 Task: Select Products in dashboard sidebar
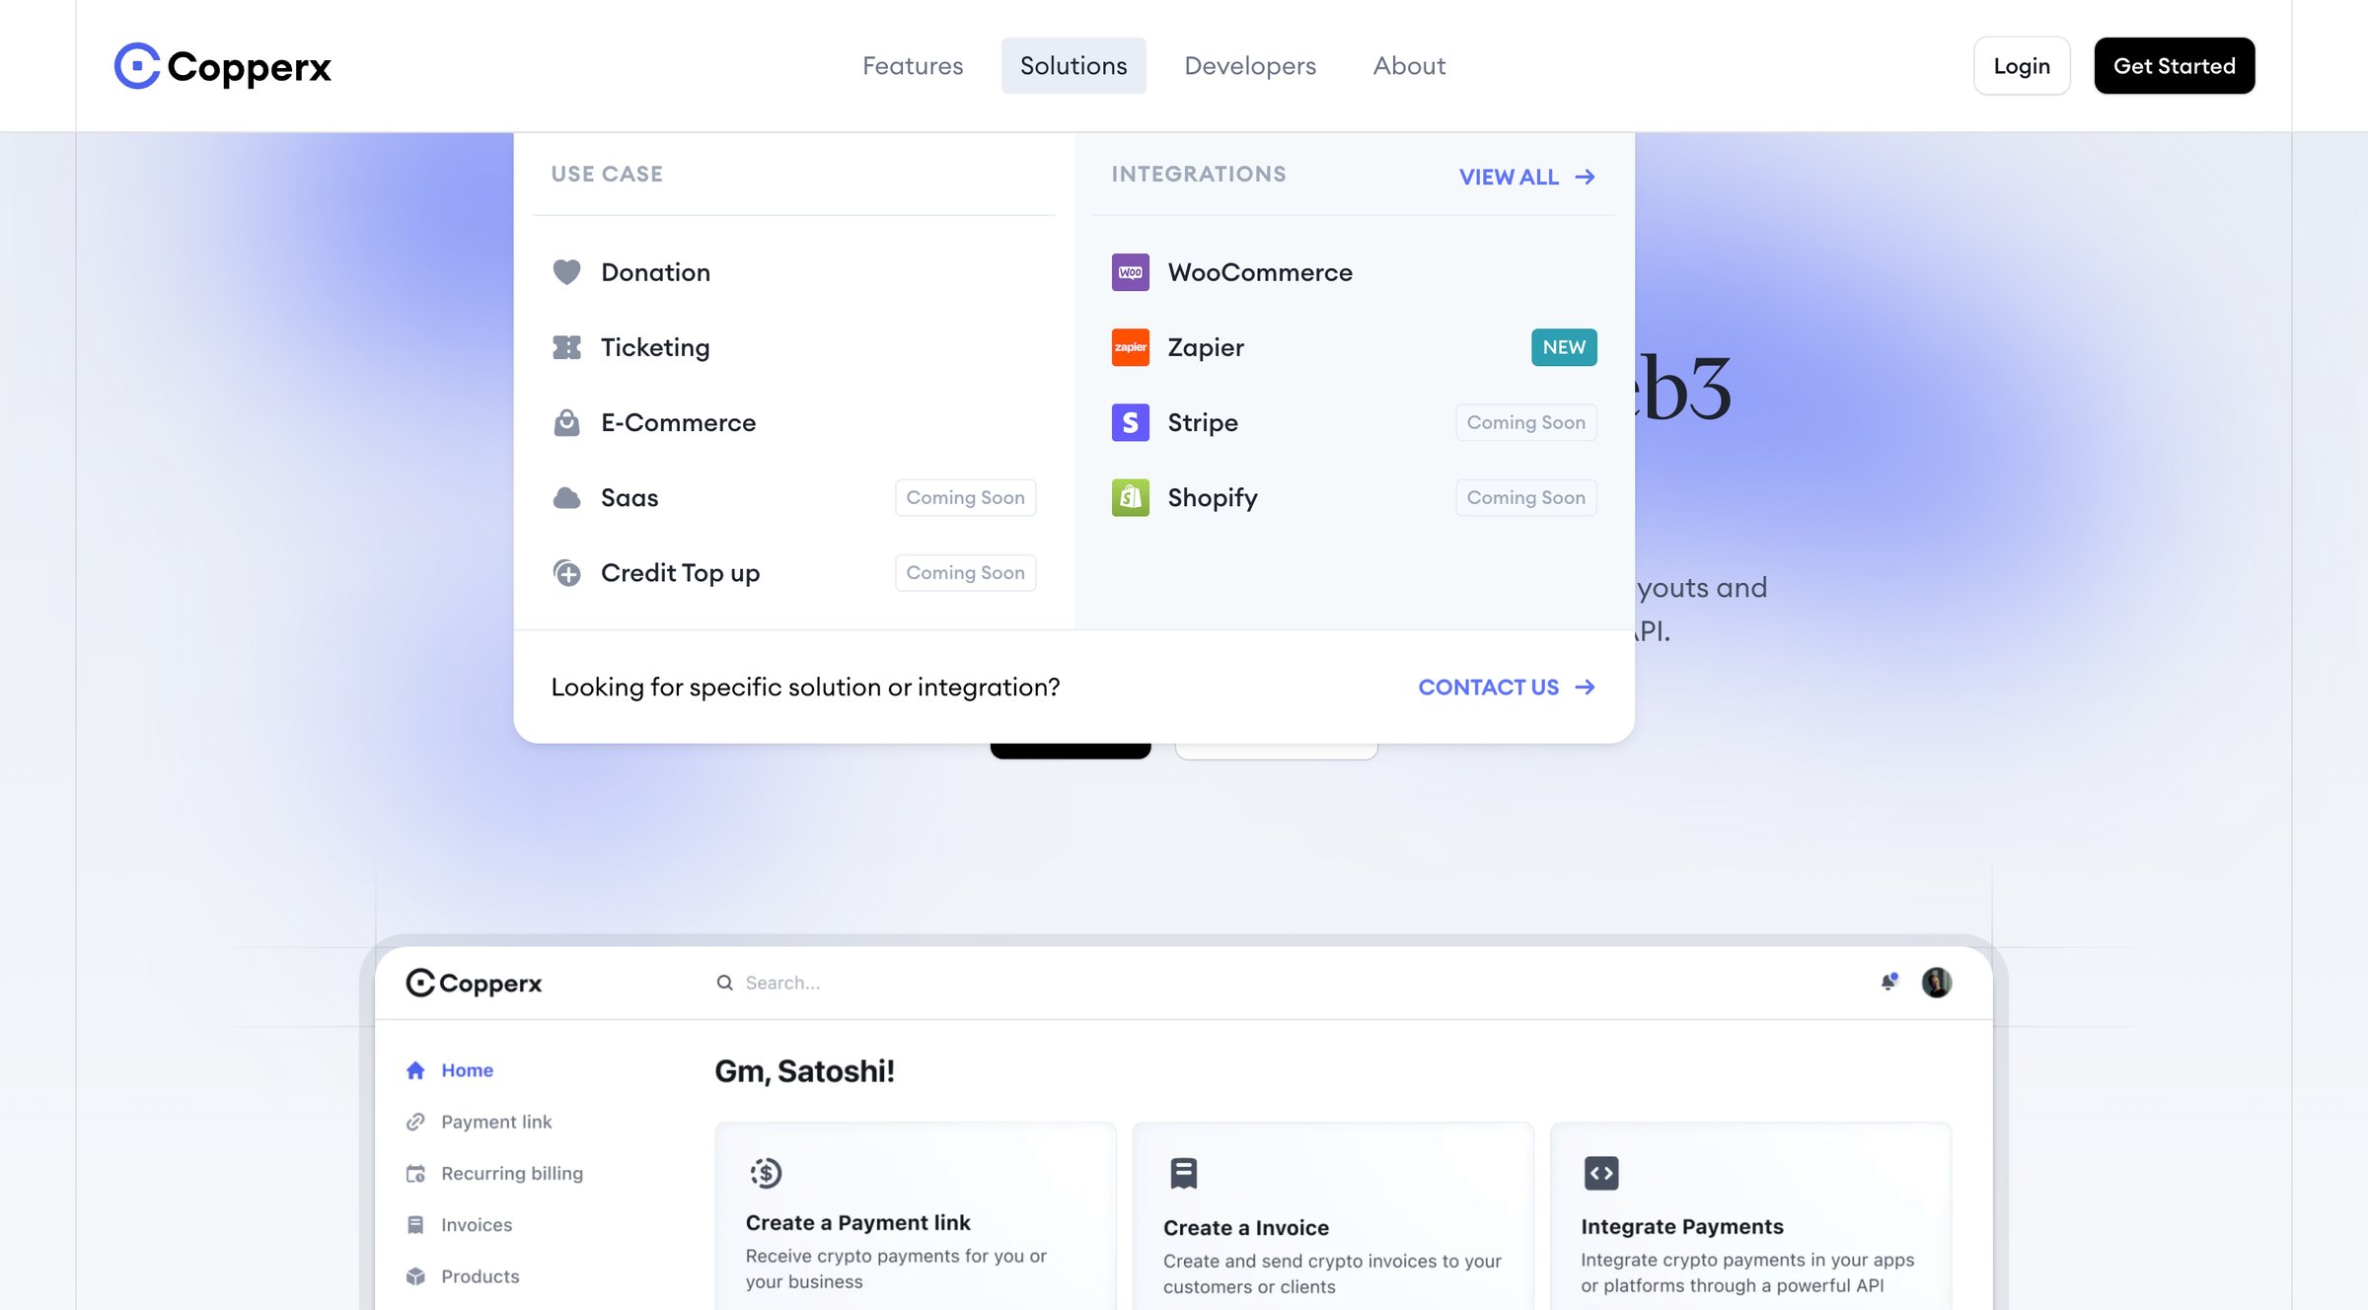coord(480,1275)
